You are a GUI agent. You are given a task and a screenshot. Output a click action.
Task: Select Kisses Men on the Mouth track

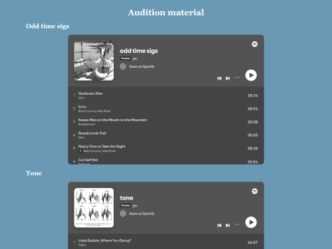(x=166, y=122)
